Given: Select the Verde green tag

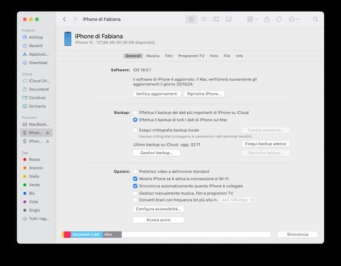Looking at the screenshot, I should tap(31, 185).
